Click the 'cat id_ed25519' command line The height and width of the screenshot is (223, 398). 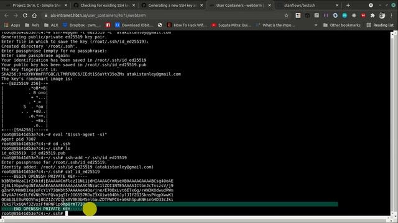coord(50,172)
